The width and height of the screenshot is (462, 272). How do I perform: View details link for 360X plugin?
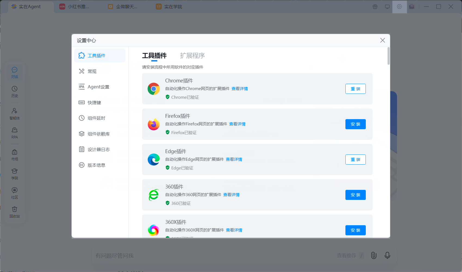[x=234, y=230]
